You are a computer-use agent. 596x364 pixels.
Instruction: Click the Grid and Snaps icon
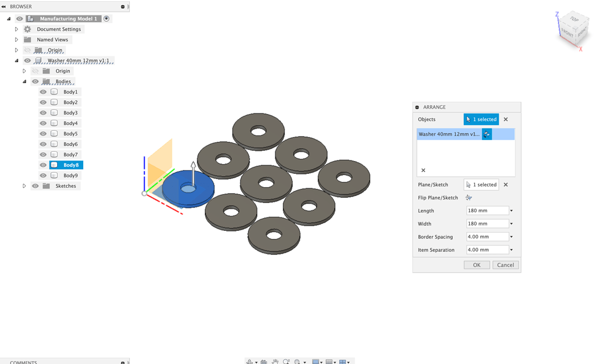click(329, 361)
